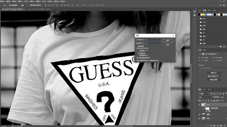The height and width of the screenshot is (127, 227).
Task: Open the search icon at top right
Action: (x=220, y=5)
